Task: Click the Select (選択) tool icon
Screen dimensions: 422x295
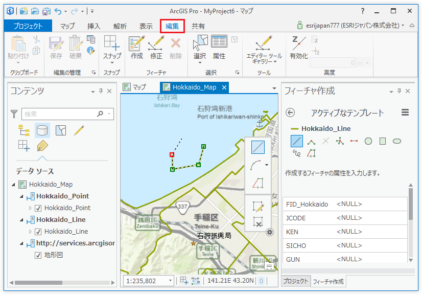Action: pos(200,43)
